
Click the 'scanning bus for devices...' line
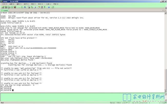26,63
